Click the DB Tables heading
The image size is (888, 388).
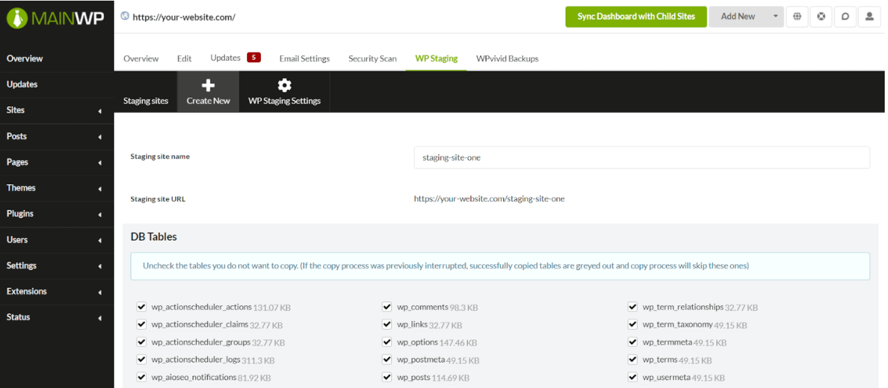point(153,237)
